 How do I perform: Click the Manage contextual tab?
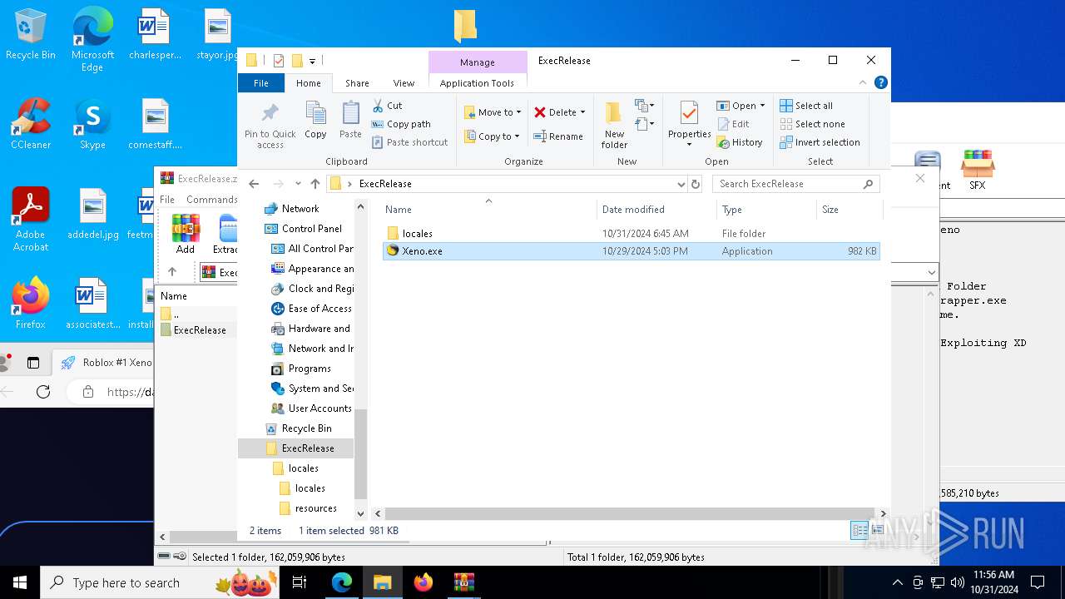pyautogui.click(x=478, y=62)
